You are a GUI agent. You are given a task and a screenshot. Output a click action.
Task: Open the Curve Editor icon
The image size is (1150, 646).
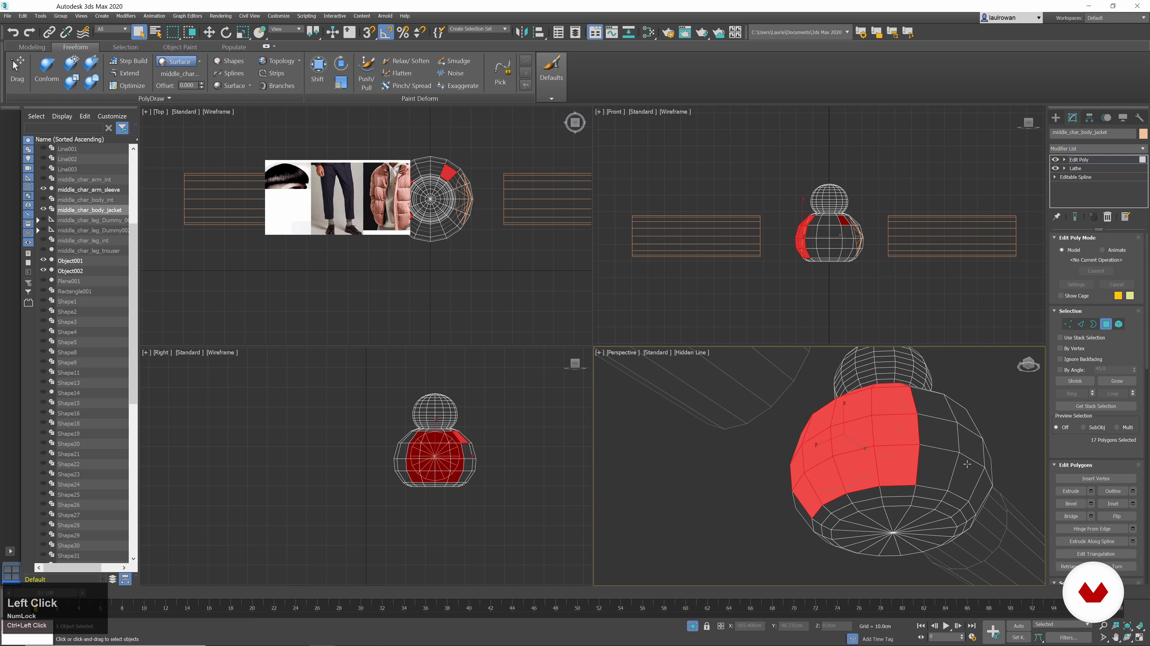(612, 32)
